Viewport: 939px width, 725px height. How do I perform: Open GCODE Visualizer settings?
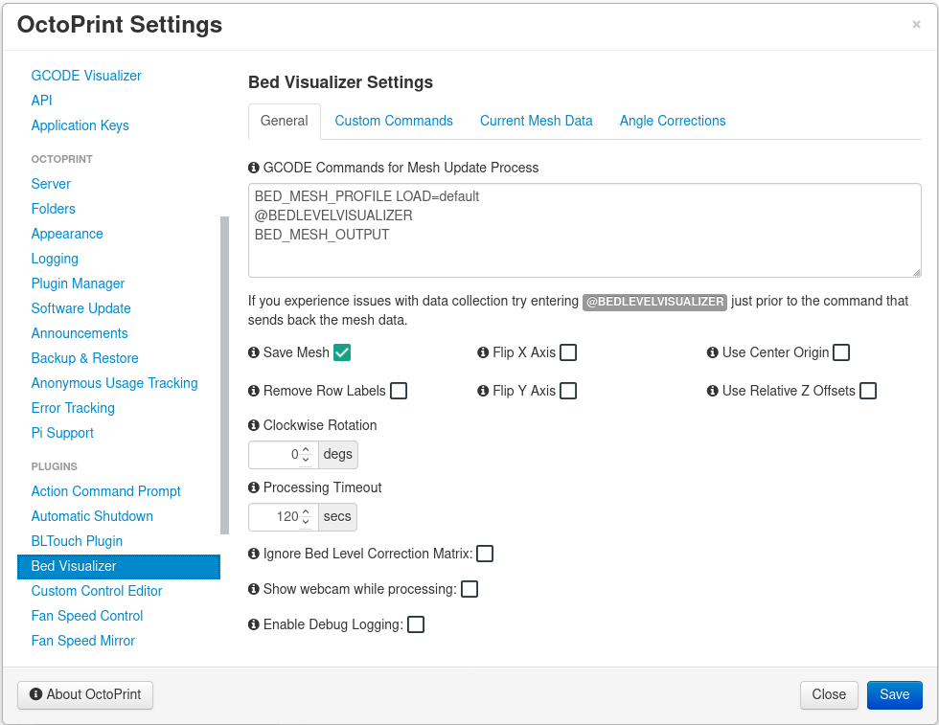(x=86, y=76)
